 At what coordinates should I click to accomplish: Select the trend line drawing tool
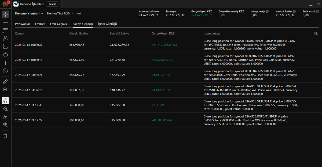5,22
